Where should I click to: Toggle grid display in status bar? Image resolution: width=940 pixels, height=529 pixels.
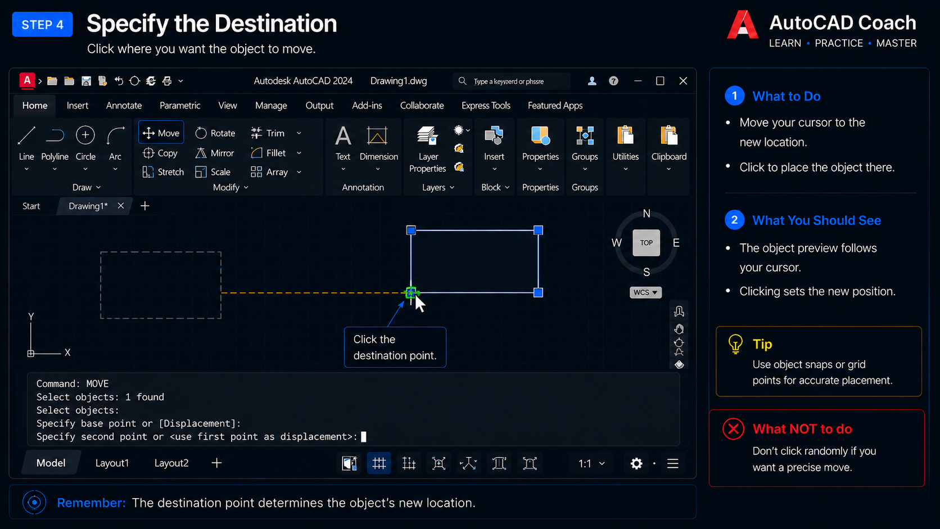(x=379, y=463)
